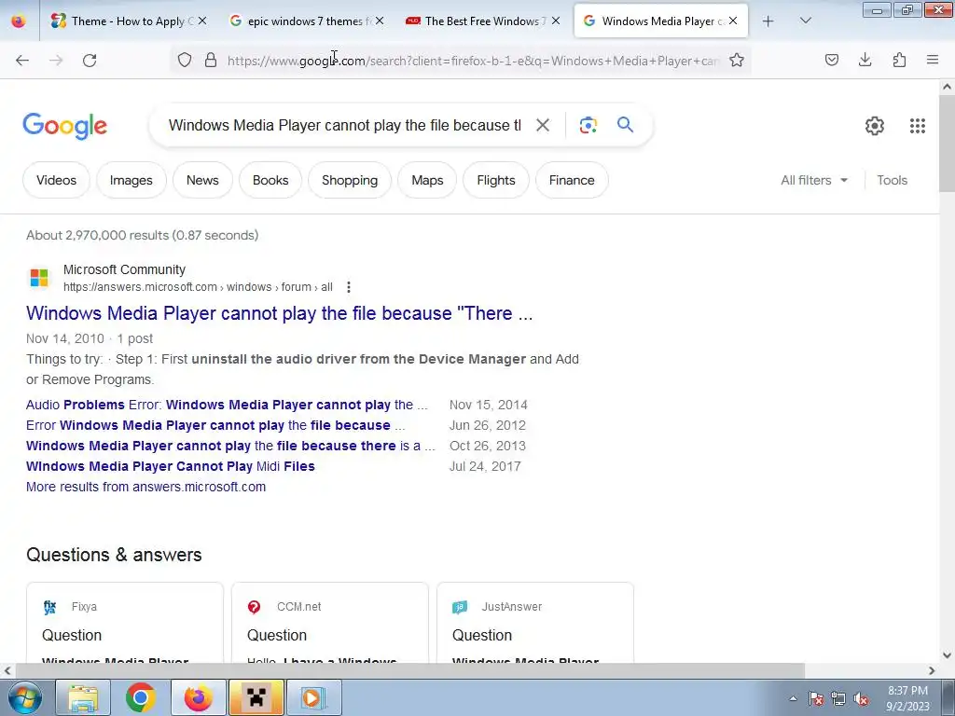Expand the All filters dropdown
Screen dimensions: 955x716
(814, 180)
